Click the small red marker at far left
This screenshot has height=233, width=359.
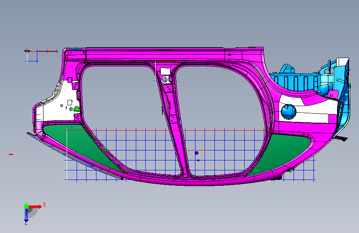coord(11,154)
